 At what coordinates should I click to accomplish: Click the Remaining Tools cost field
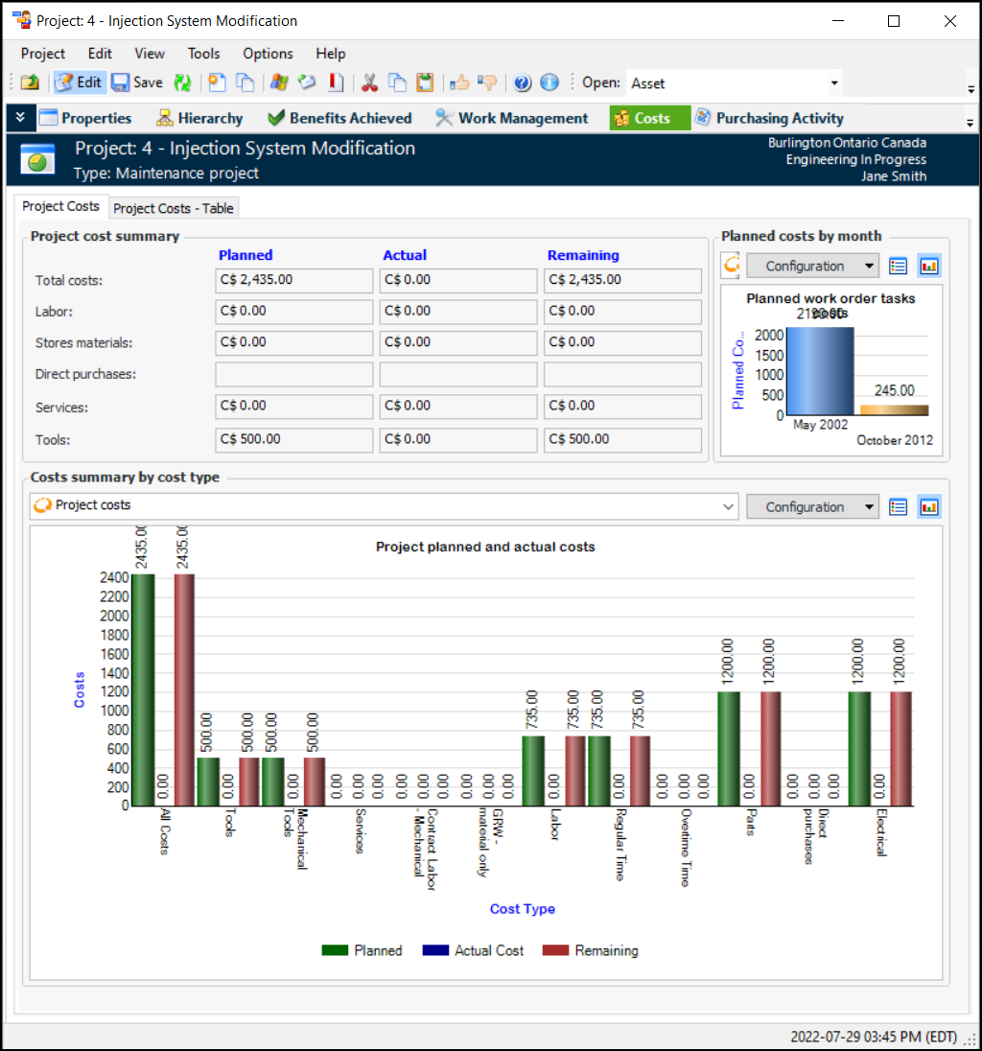[622, 440]
